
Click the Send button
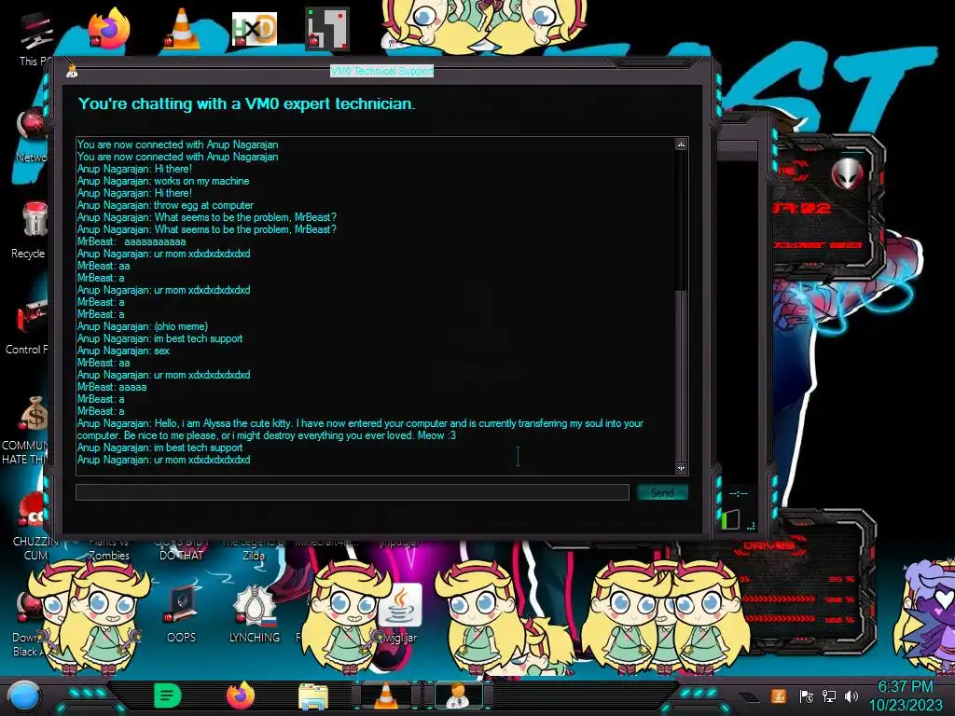pyautogui.click(x=663, y=492)
